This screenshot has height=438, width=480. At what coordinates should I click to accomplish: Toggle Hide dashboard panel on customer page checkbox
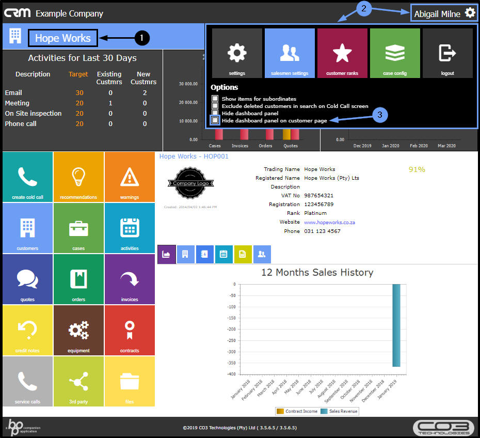pyautogui.click(x=215, y=120)
